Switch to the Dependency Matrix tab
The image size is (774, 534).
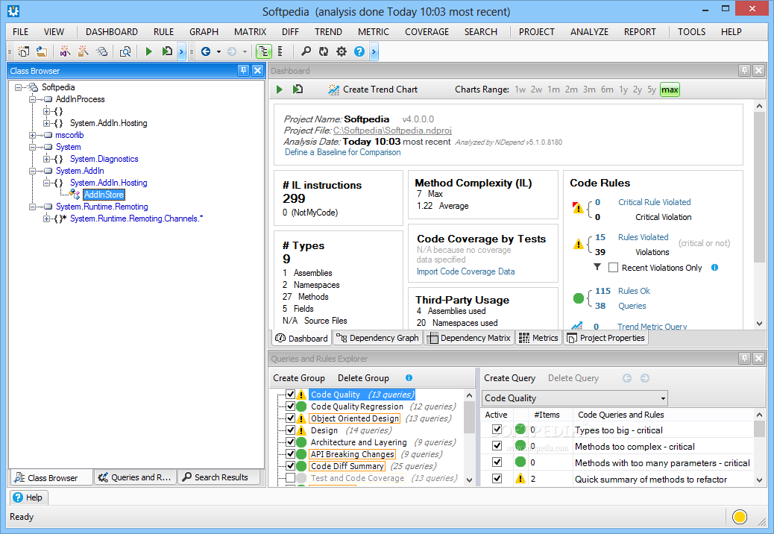pos(468,338)
